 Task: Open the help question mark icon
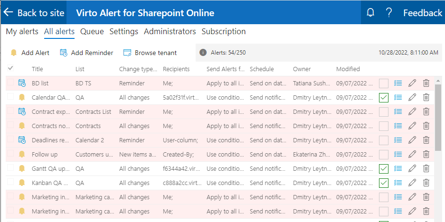(x=389, y=12)
